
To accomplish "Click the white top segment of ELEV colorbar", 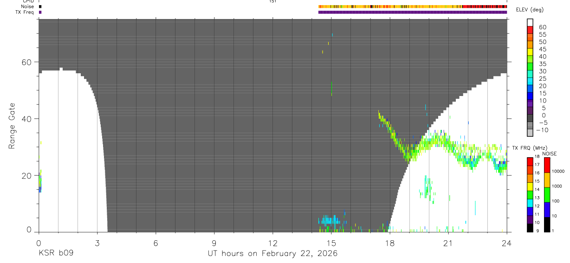I will coord(530,23).
